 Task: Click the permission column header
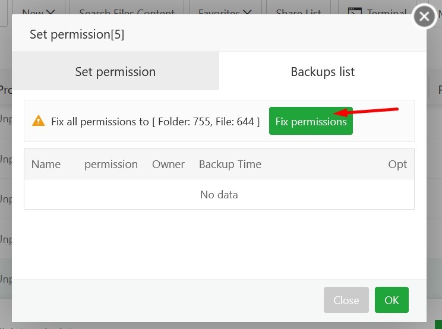tap(111, 164)
